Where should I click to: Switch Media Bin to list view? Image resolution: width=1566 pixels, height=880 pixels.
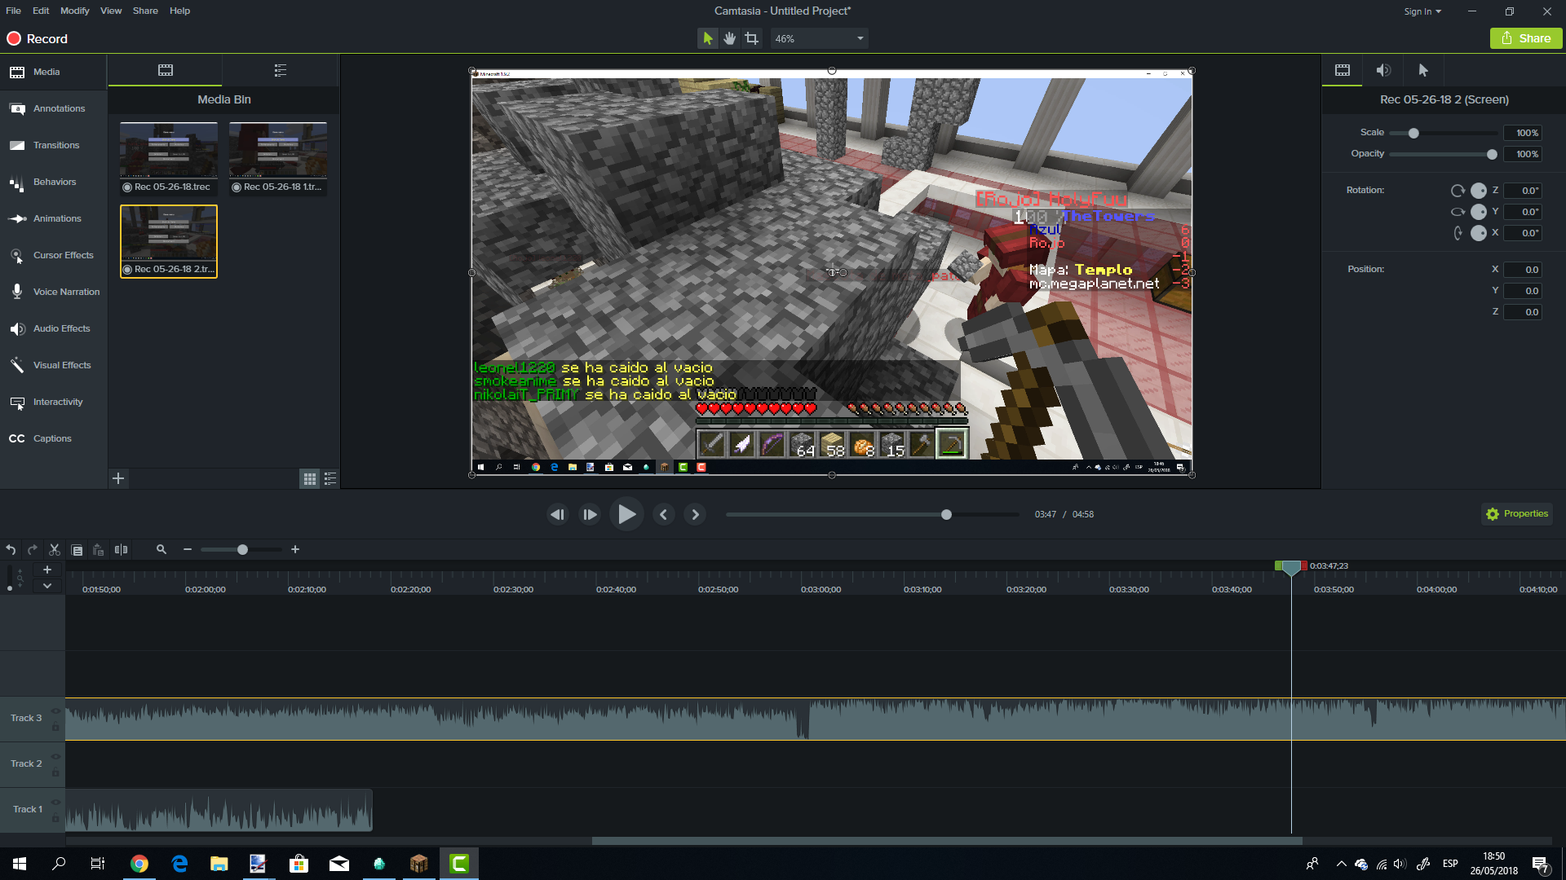pyautogui.click(x=330, y=479)
